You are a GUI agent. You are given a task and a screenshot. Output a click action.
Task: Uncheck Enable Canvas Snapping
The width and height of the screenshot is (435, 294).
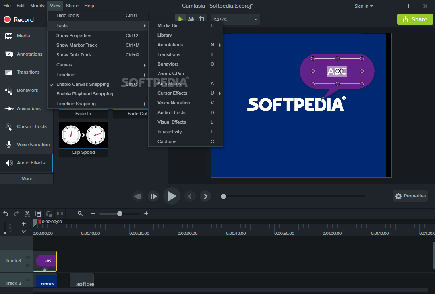tap(83, 84)
